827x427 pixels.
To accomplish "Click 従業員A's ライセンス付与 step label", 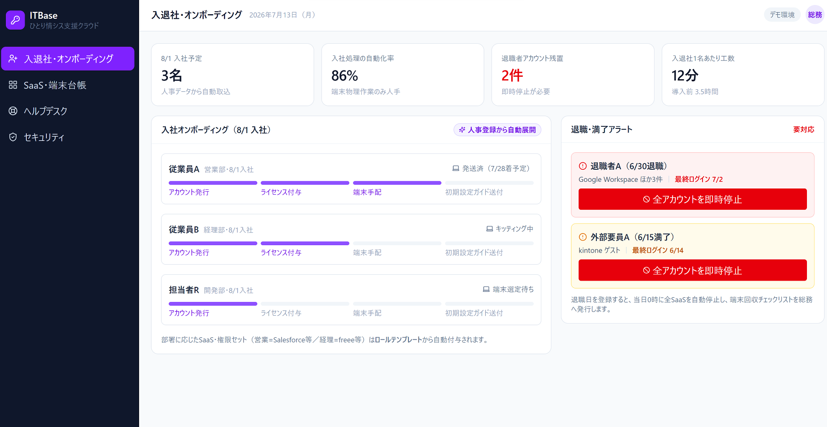I will tap(281, 192).
